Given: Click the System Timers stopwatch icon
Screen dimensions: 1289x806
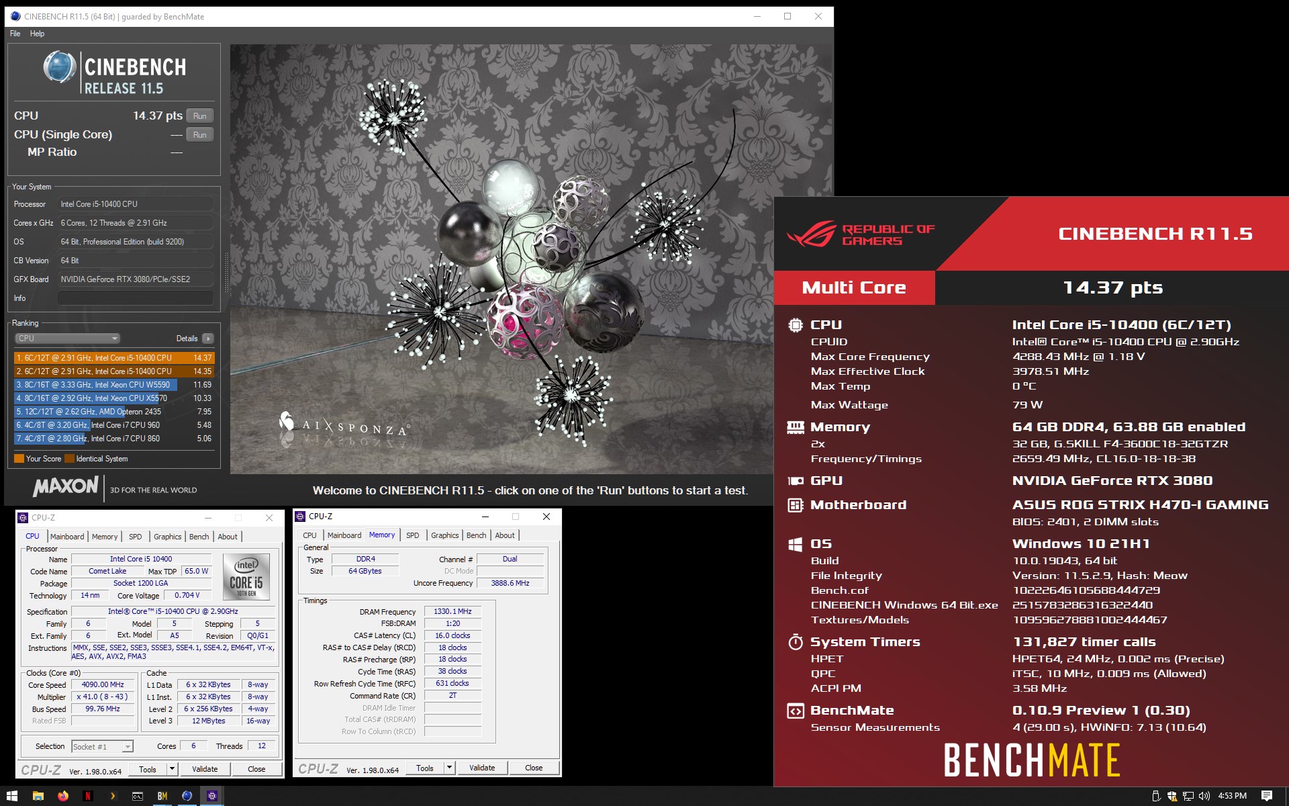Looking at the screenshot, I should coord(796,642).
